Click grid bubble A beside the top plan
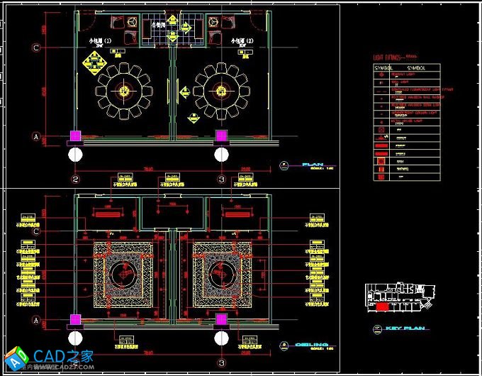Image resolution: width=482 pixels, height=376 pixels. [x=35, y=136]
